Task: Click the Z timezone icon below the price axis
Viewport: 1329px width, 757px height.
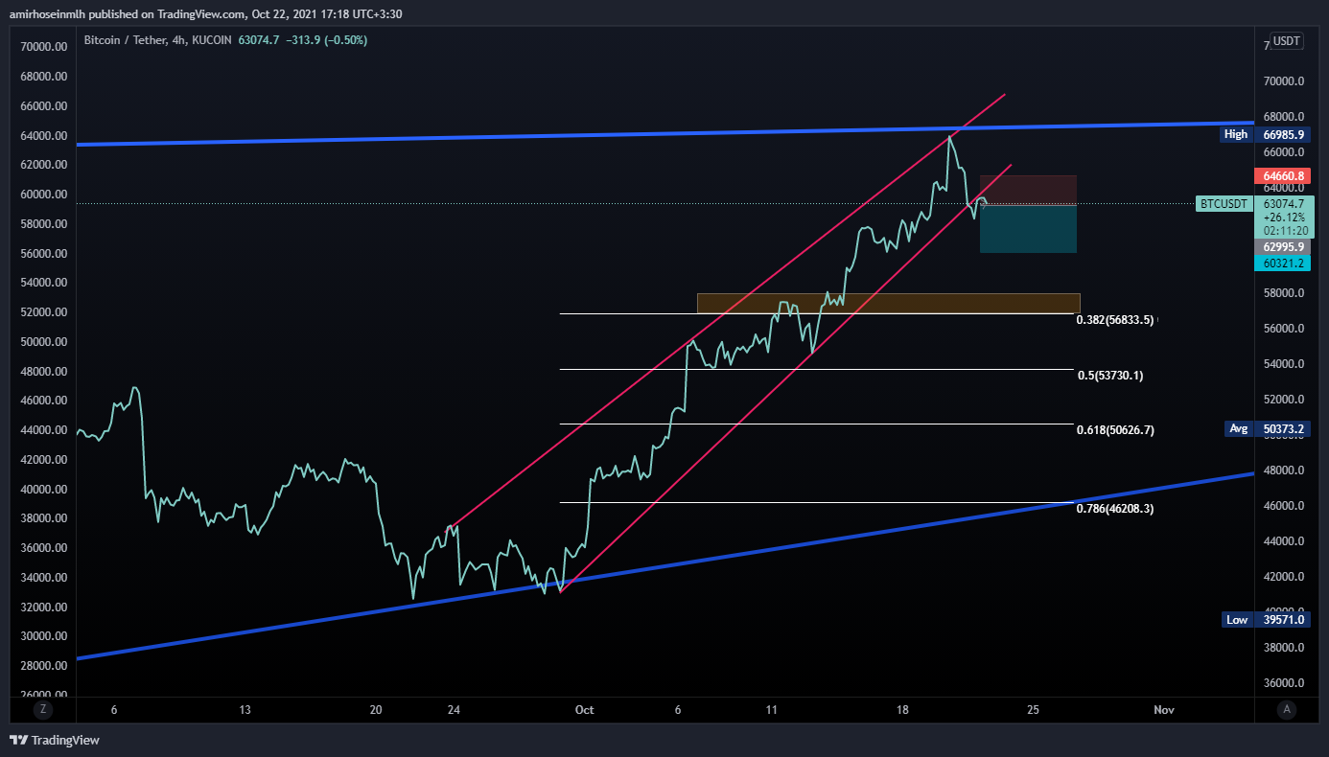Action: tap(42, 710)
